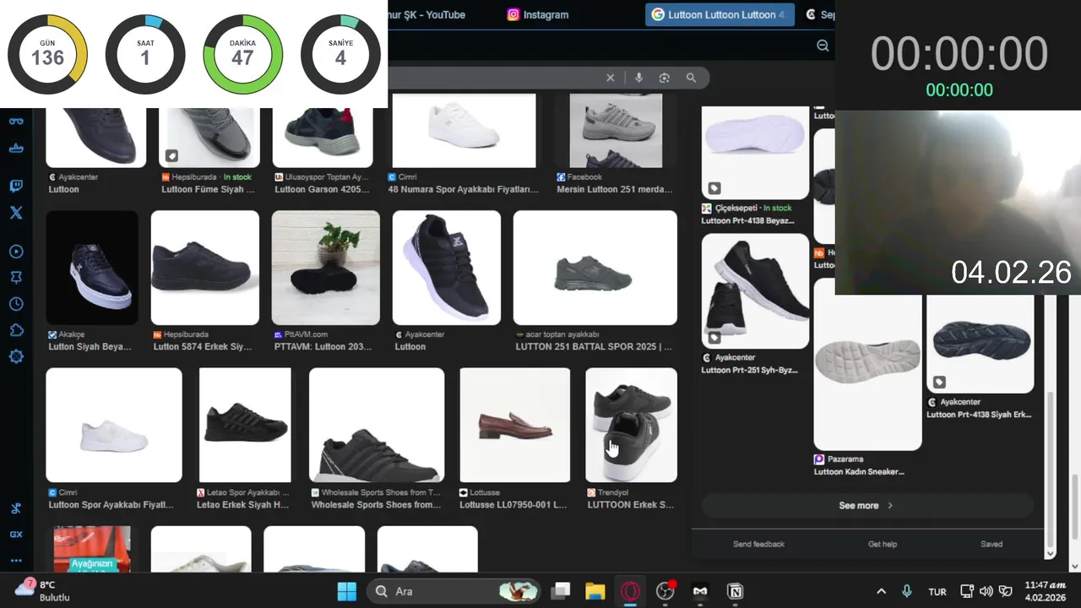This screenshot has width=1081, height=608.
Task: Start voice search with the microphone icon
Action: (x=638, y=78)
